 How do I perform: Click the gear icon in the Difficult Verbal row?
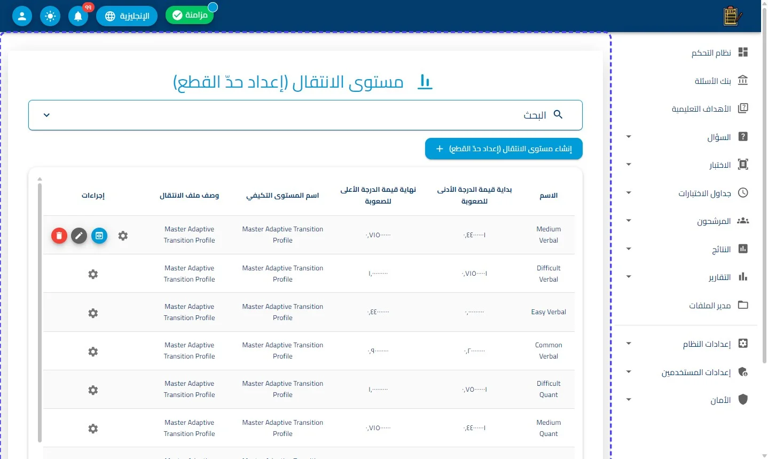93,274
